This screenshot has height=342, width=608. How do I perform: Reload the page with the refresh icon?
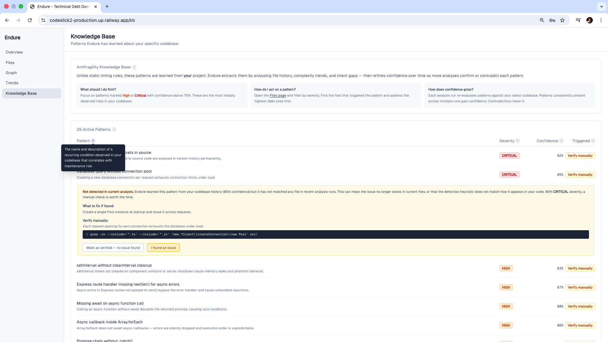point(30,20)
